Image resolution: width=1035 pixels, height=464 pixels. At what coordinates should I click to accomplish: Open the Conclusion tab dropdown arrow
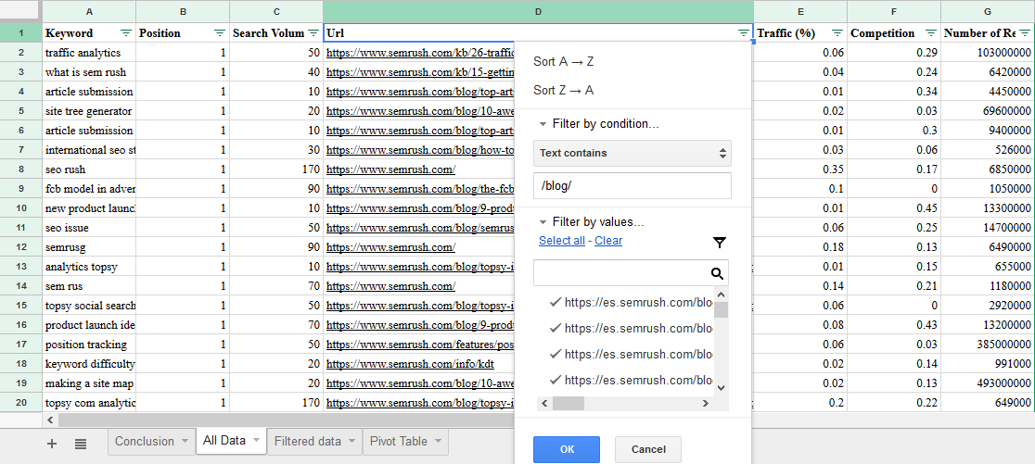pyautogui.click(x=185, y=442)
